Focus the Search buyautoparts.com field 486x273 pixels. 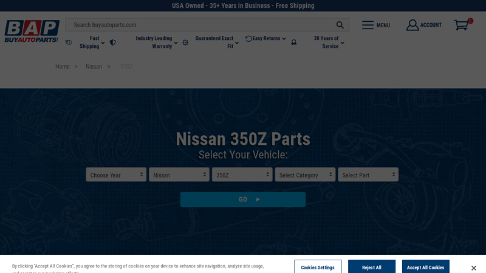click(x=207, y=25)
